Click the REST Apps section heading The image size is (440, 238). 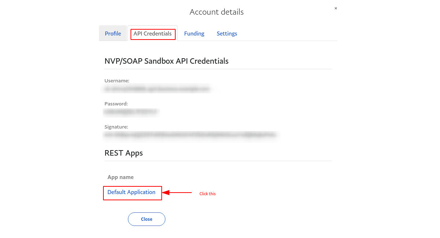(124, 153)
